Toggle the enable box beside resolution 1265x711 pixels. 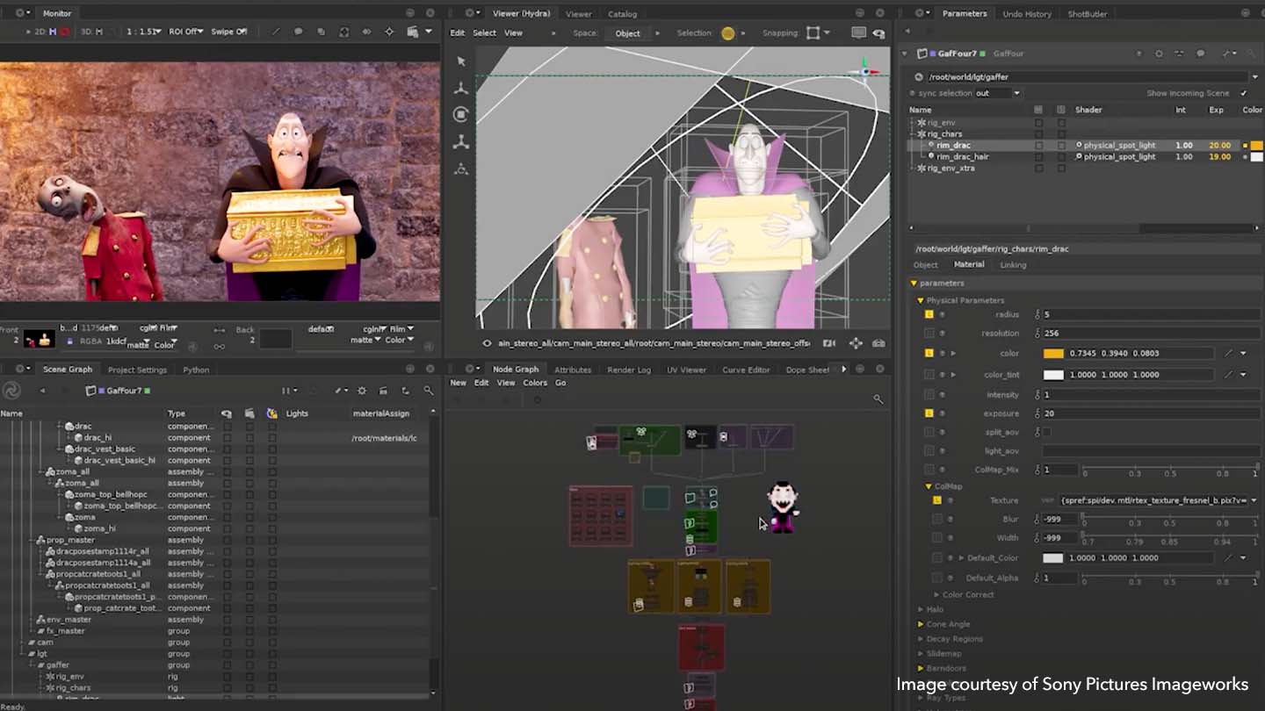click(929, 333)
